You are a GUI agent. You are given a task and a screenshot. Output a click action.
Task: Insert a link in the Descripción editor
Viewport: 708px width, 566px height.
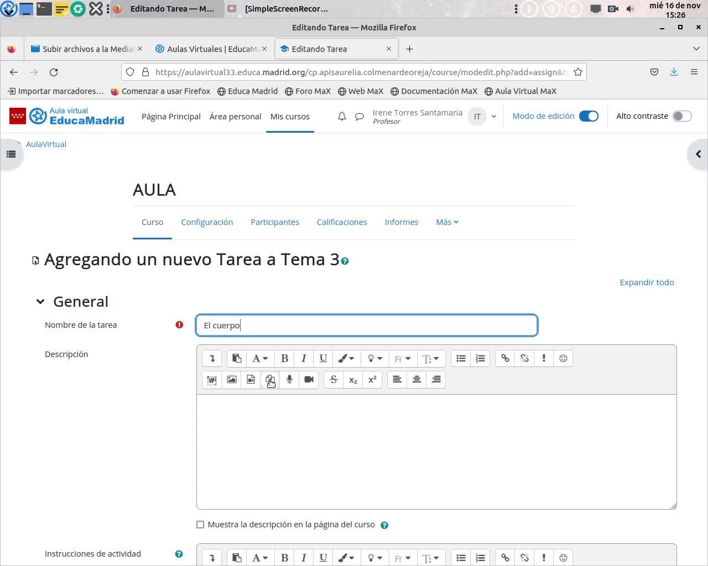click(x=505, y=358)
